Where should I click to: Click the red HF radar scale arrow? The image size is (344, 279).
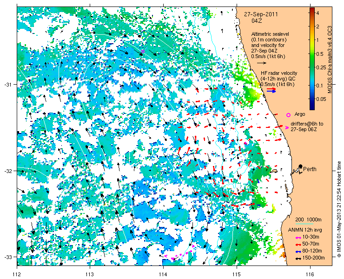click(x=271, y=89)
